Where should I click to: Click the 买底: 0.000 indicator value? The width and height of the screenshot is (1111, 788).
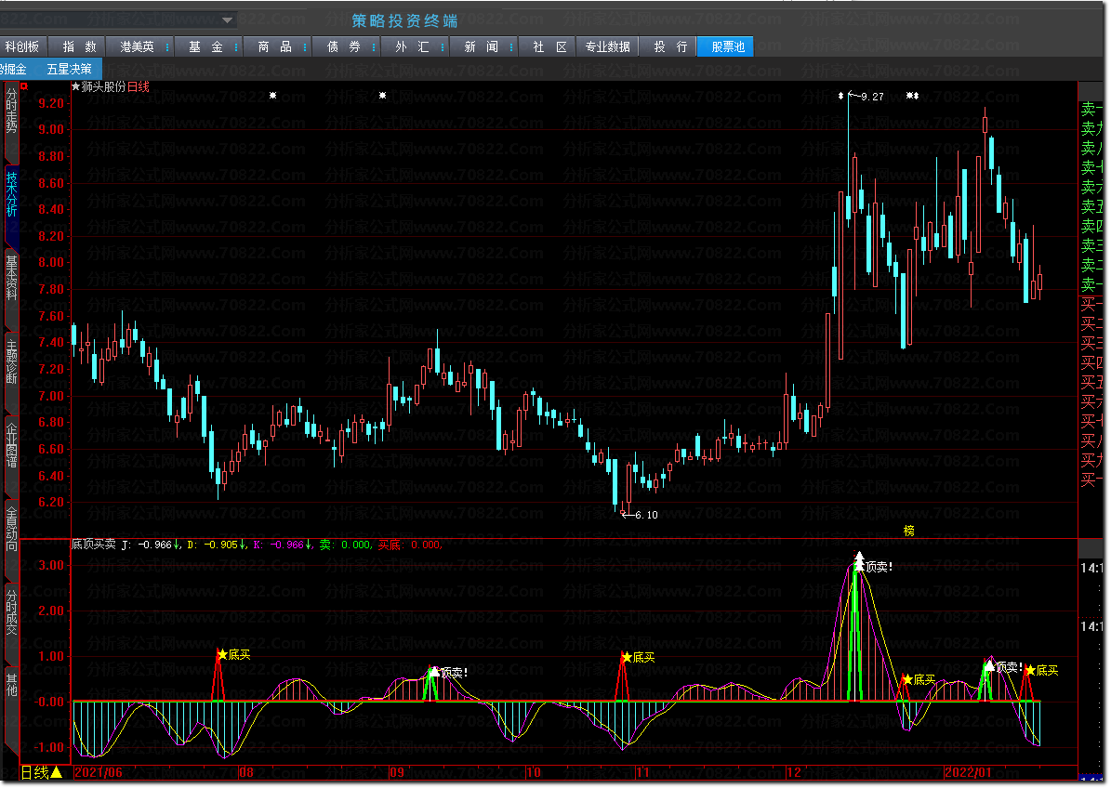[x=409, y=545]
